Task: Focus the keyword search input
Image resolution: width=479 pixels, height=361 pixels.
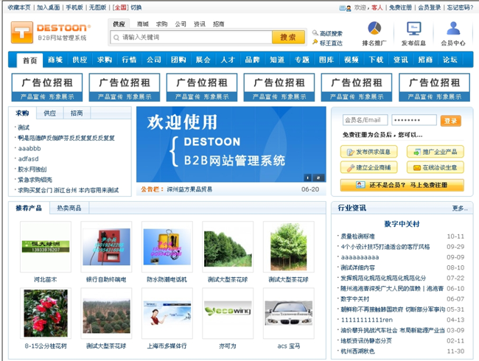Action: coord(192,38)
